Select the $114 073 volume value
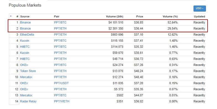217x109 pixels. [x=117, y=47]
